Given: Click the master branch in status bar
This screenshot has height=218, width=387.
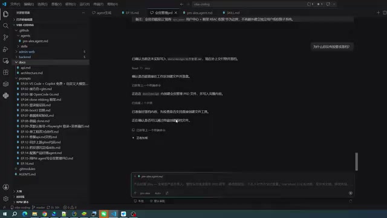Looking at the screenshot, I should click(x=39, y=207).
